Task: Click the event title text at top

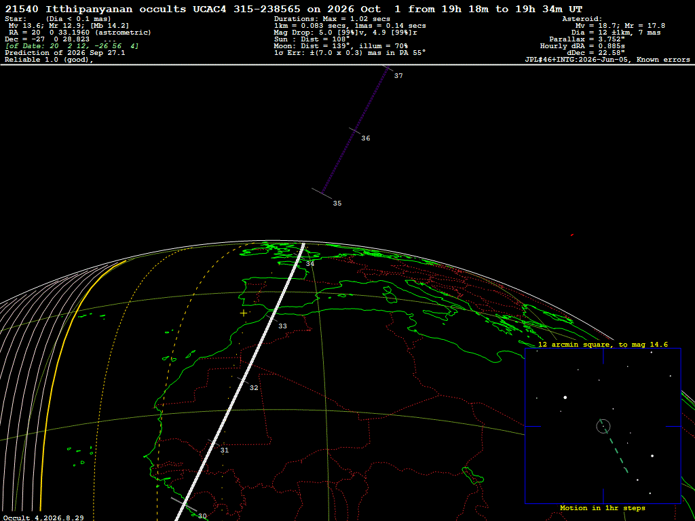Action: [293, 9]
